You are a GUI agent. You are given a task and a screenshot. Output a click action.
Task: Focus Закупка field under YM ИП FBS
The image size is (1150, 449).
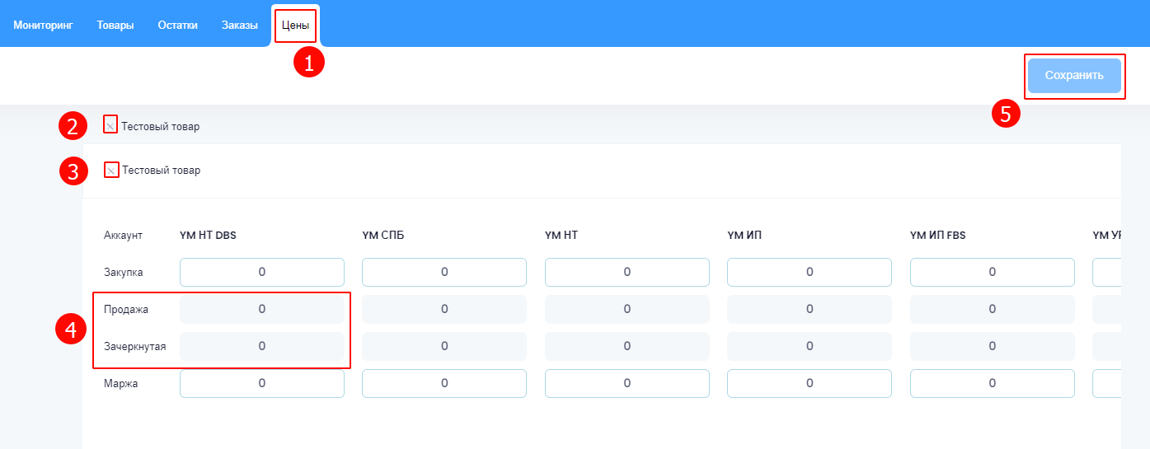click(993, 272)
